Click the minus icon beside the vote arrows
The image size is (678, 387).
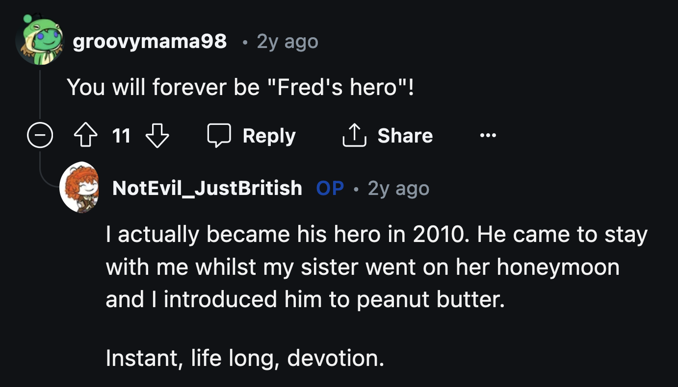click(40, 136)
